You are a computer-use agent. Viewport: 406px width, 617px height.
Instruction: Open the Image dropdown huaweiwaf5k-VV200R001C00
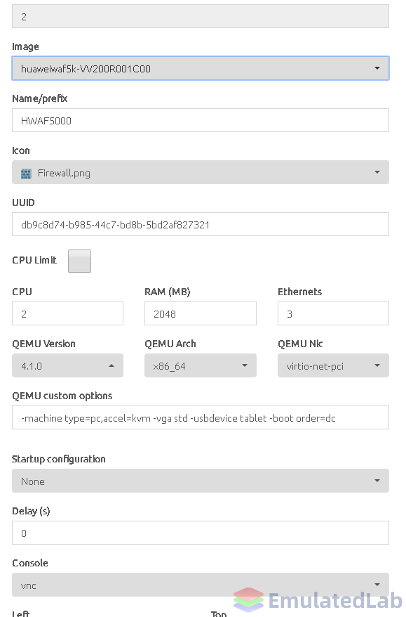click(x=201, y=68)
